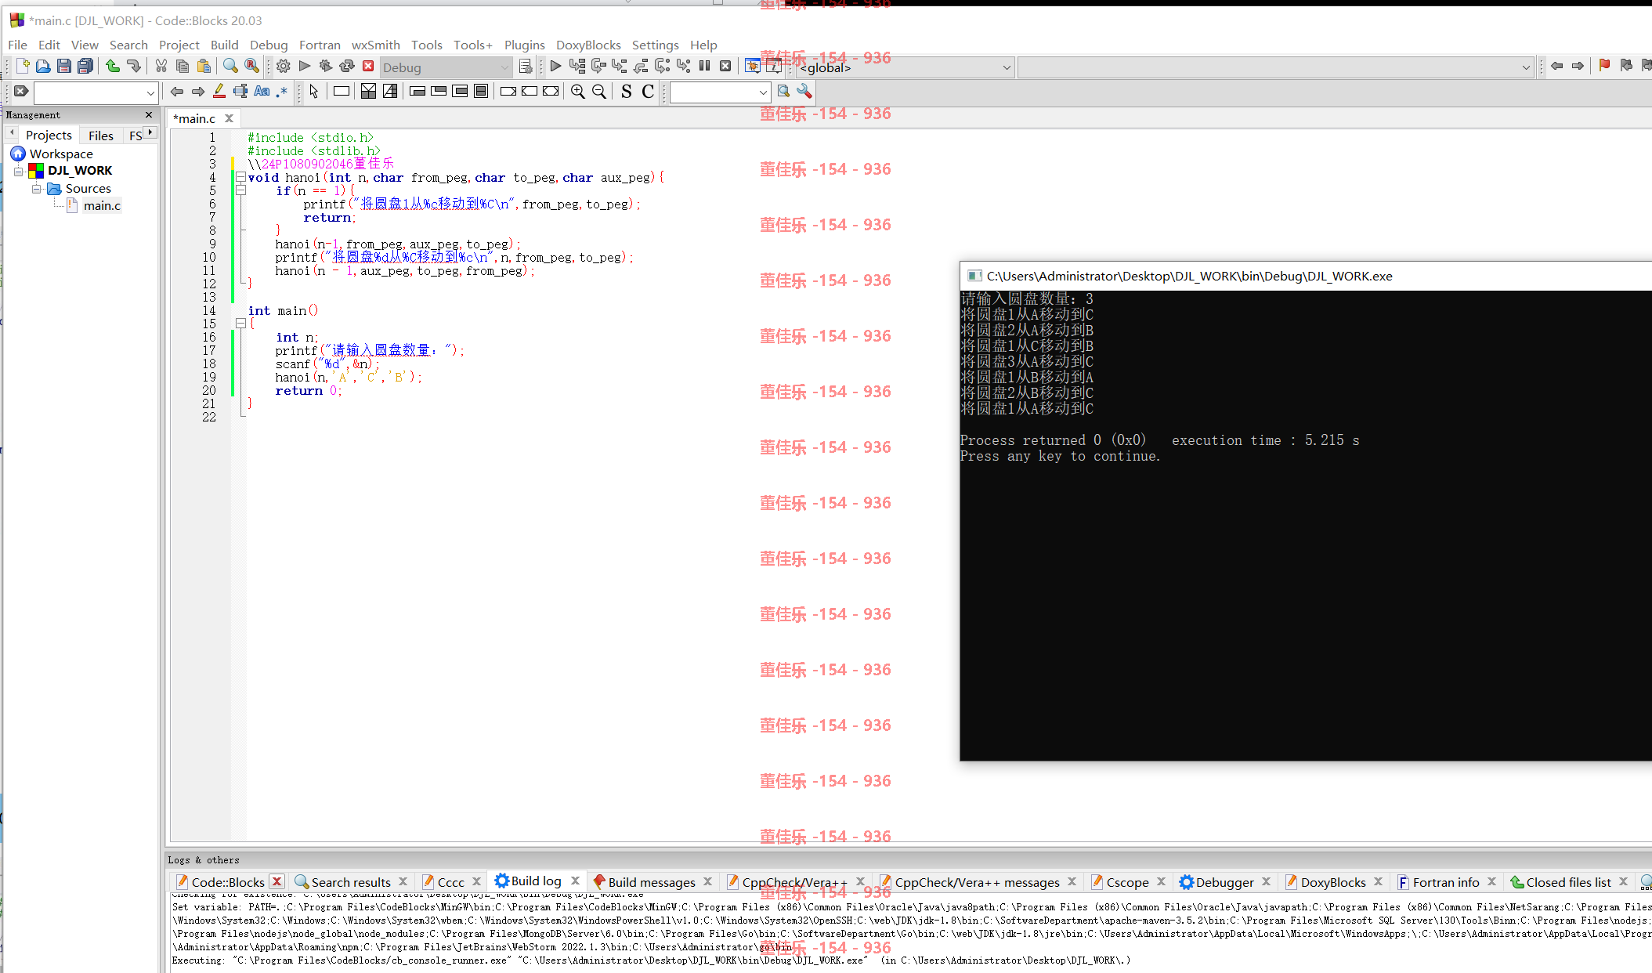The width and height of the screenshot is (1652, 973).
Task: Click line 19 hanoi call in editor
Action: 348,378
